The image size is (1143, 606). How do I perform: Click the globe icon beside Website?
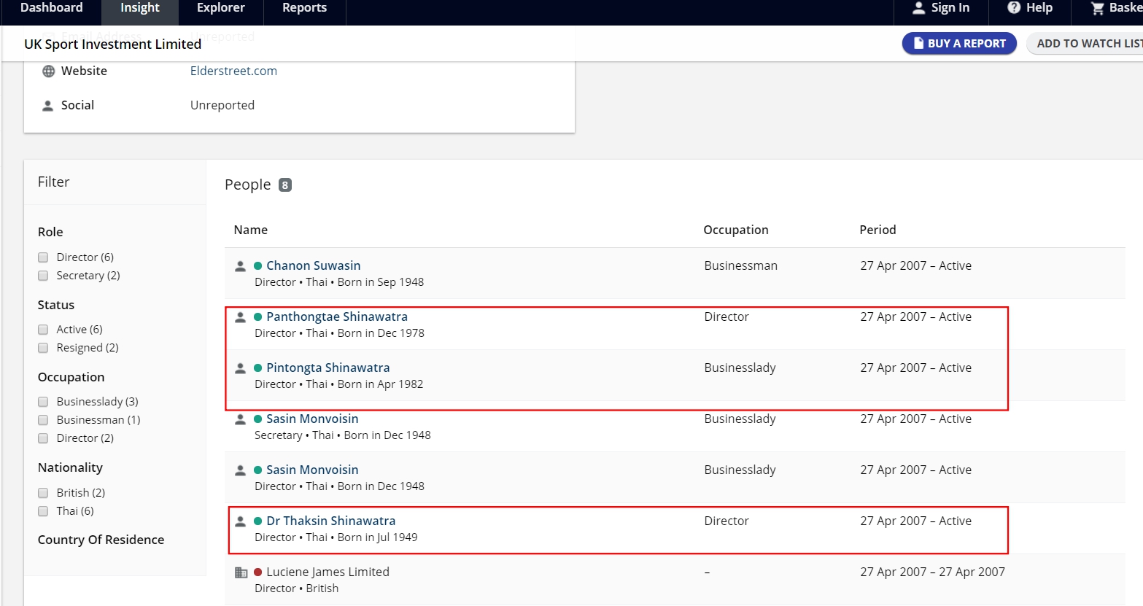(x=48, y=71)
